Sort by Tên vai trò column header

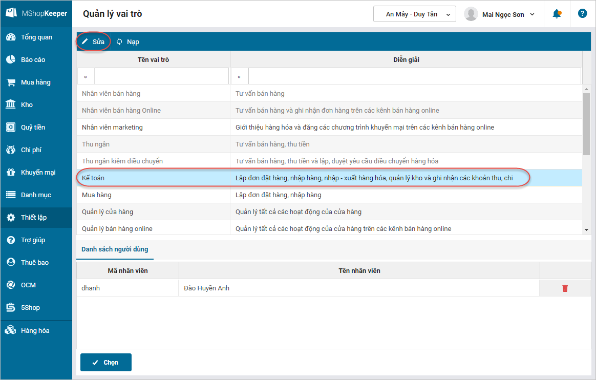coord(153,59)
